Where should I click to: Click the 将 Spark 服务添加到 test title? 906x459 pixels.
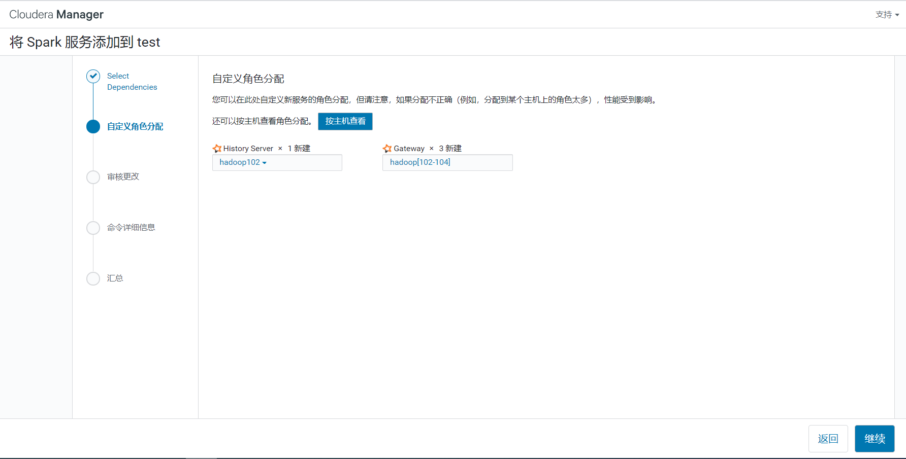coord(85,42)
